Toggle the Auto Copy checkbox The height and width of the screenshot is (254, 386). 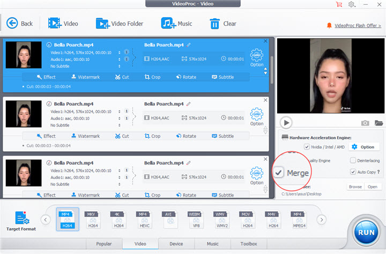tap(353, 172)
